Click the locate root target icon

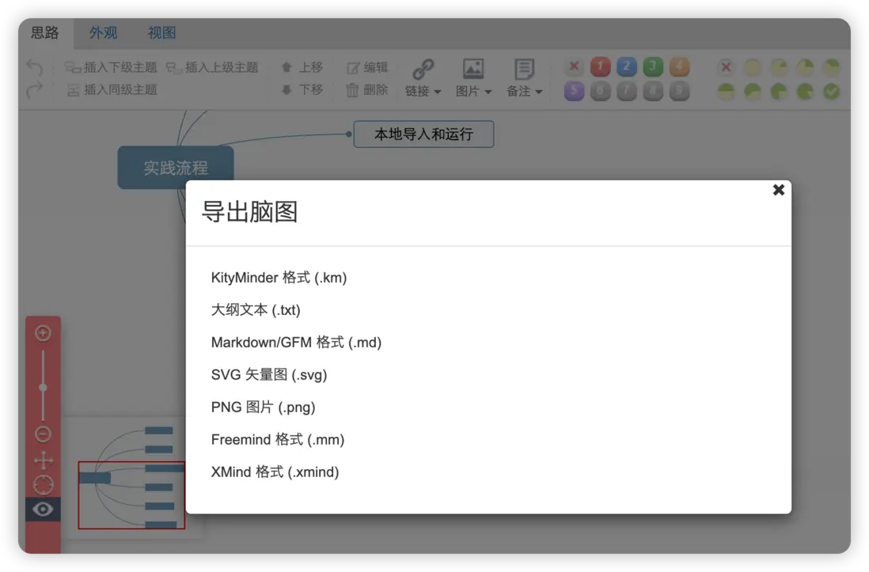coord(44,485)
